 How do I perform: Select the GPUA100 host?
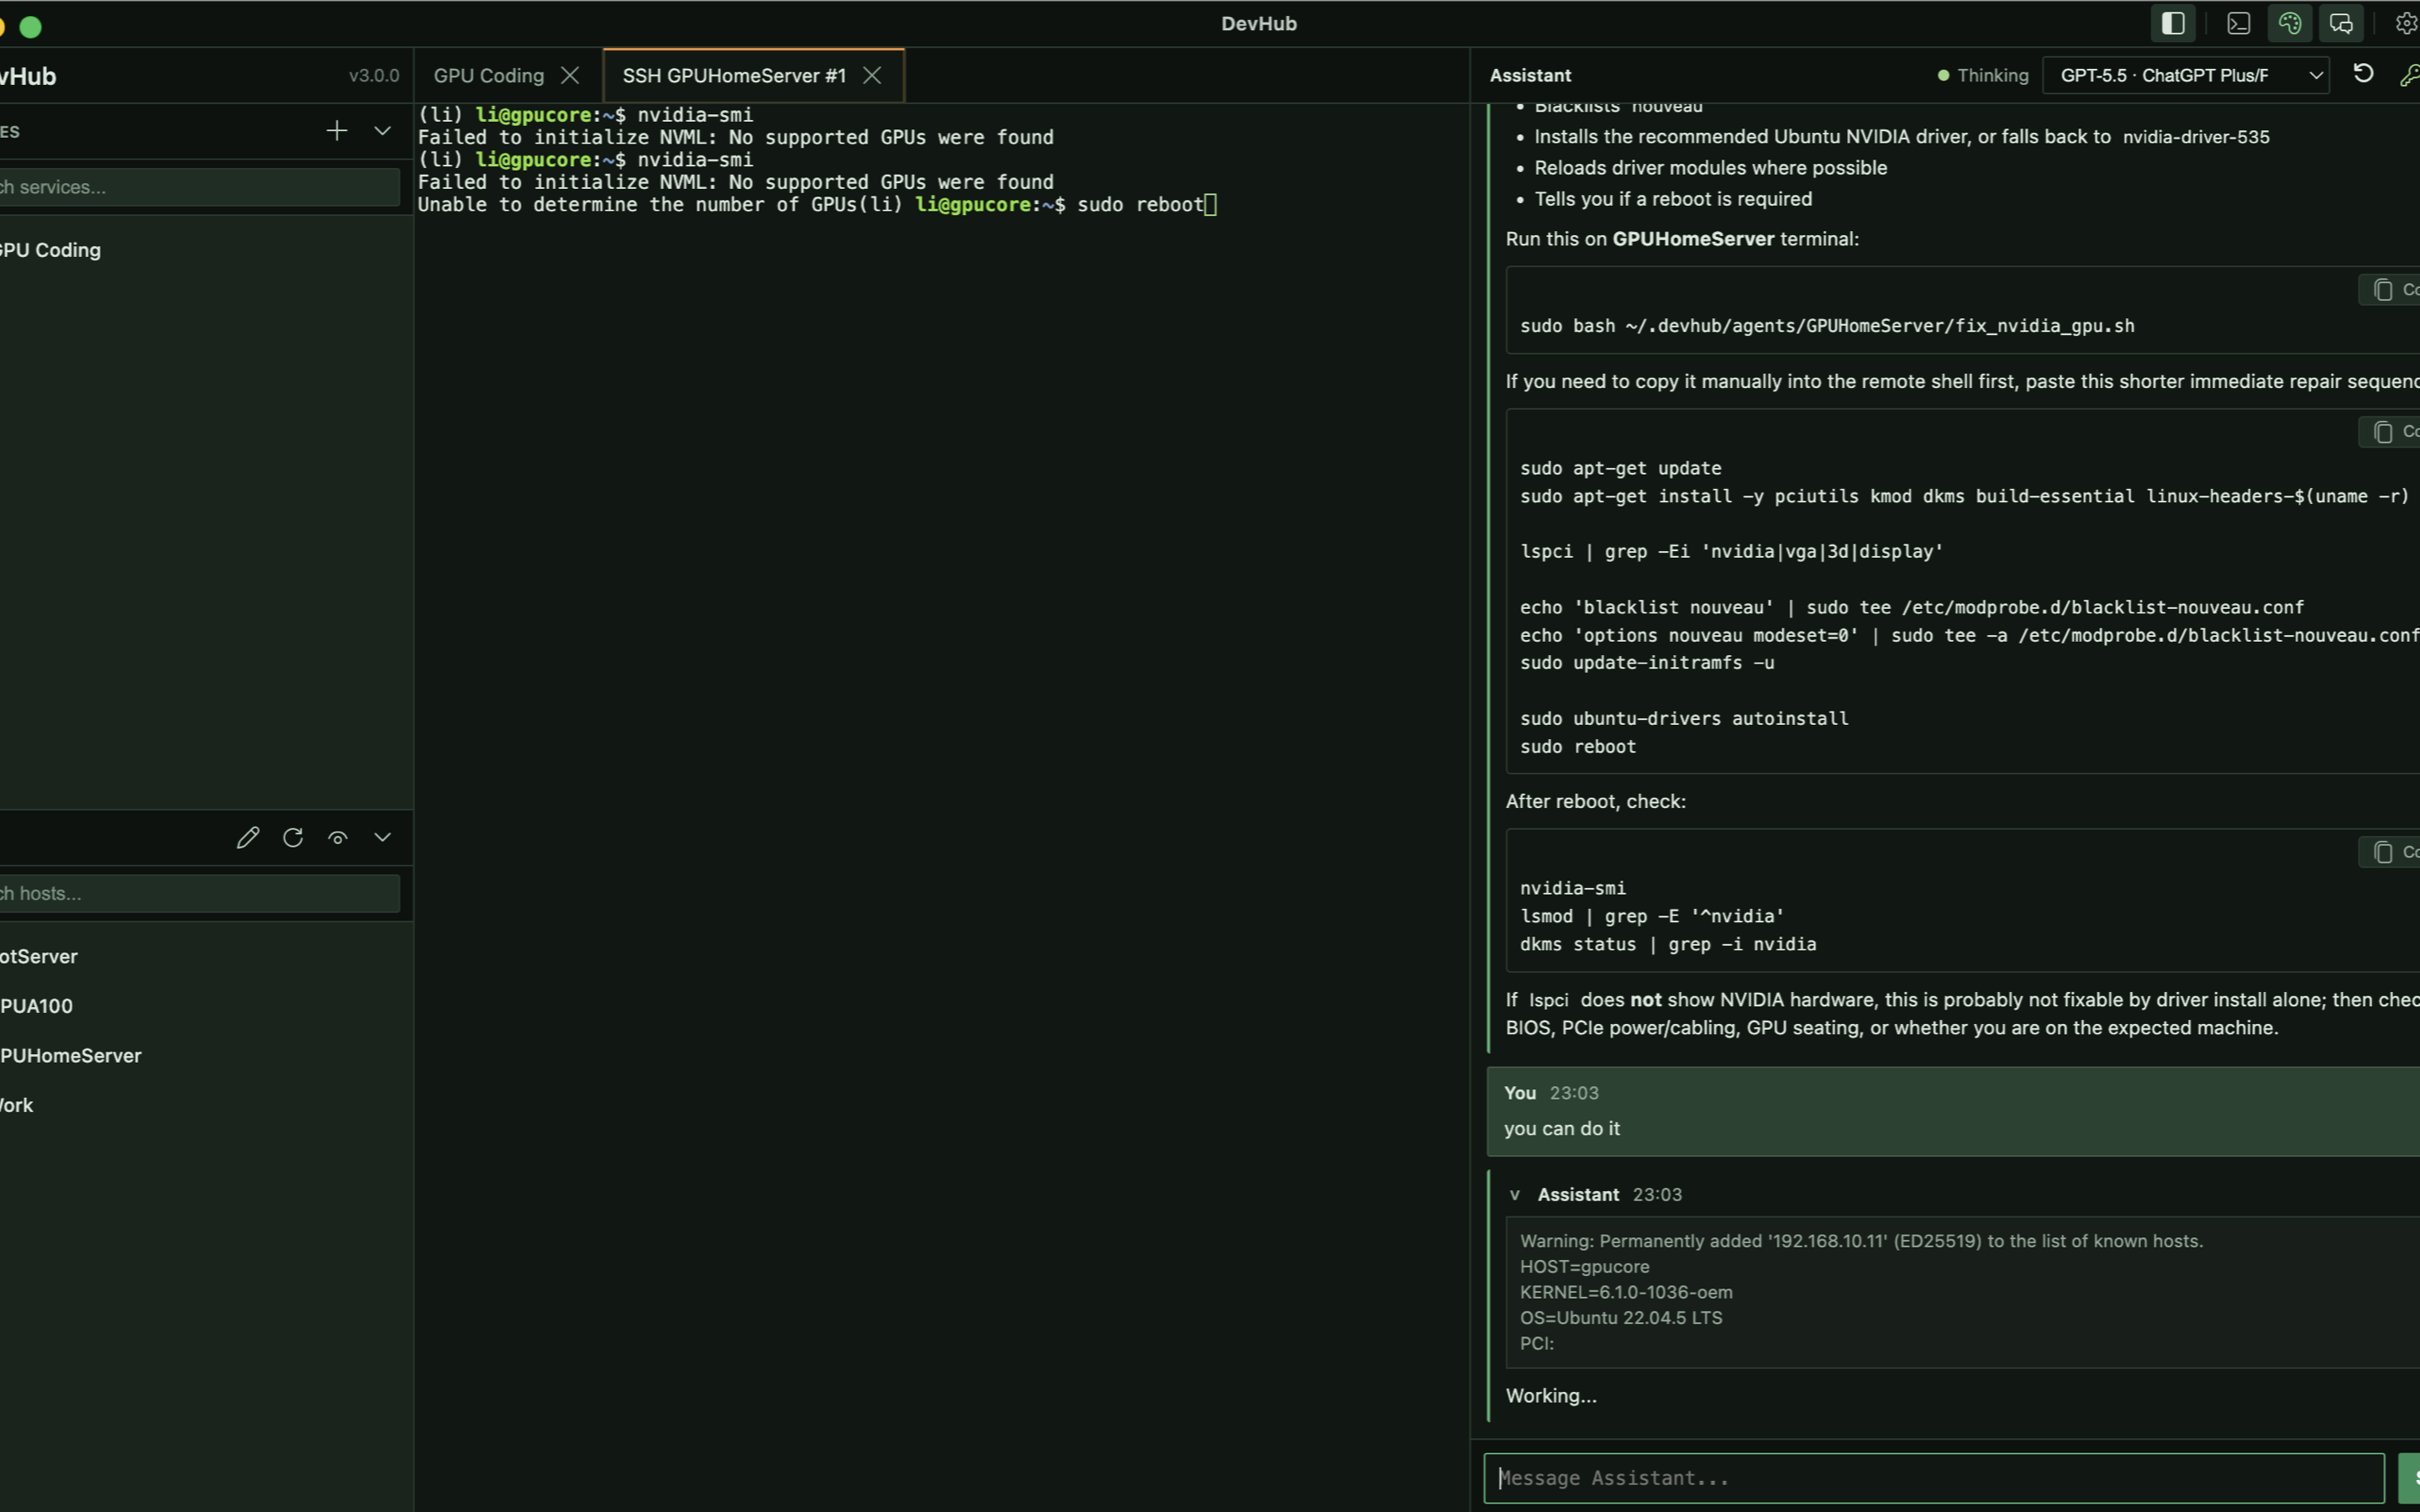[x=36, y=1006]
